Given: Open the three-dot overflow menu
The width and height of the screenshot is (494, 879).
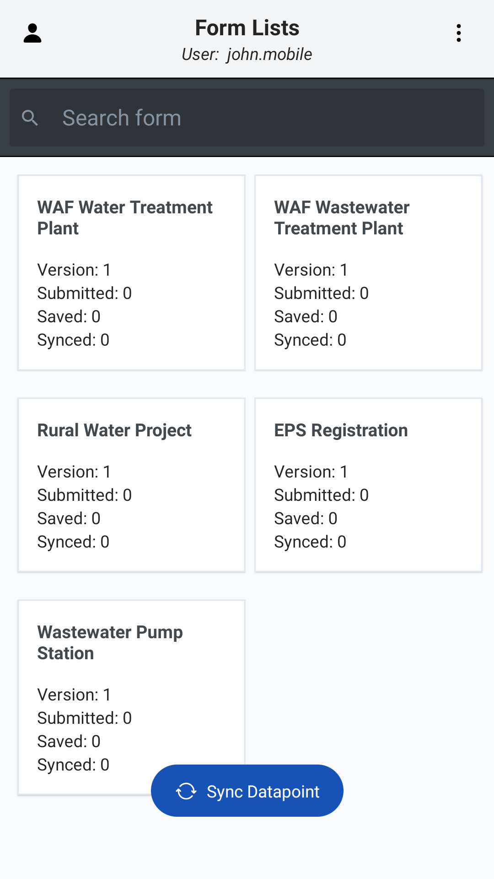Looking at the screenshot, I should click(x=458, y=33).
